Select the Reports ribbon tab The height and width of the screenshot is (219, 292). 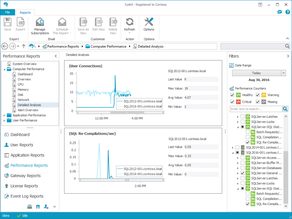tap(25, 12)
